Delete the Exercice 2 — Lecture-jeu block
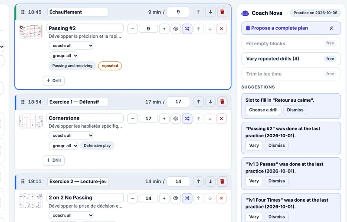 tap(222, 182)
